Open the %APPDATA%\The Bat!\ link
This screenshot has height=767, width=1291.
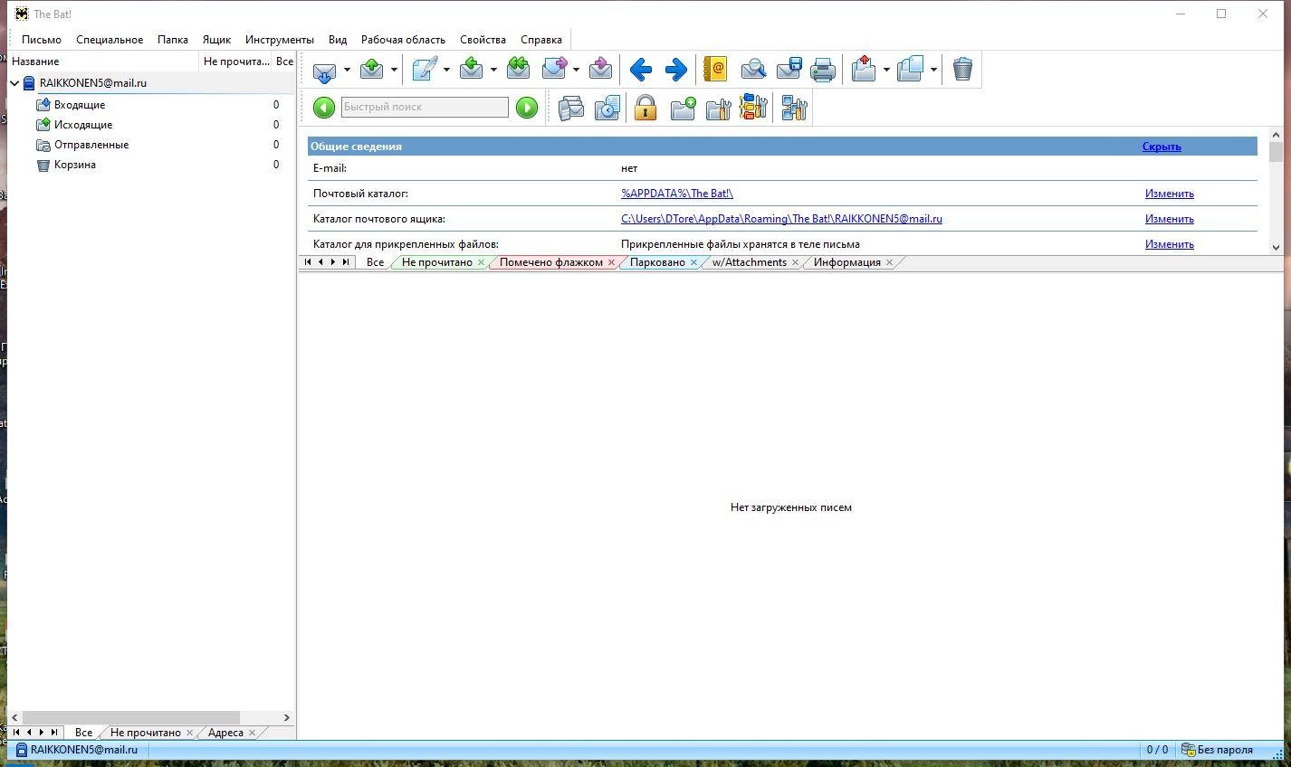pyautogui.click(x=677, y=194)
